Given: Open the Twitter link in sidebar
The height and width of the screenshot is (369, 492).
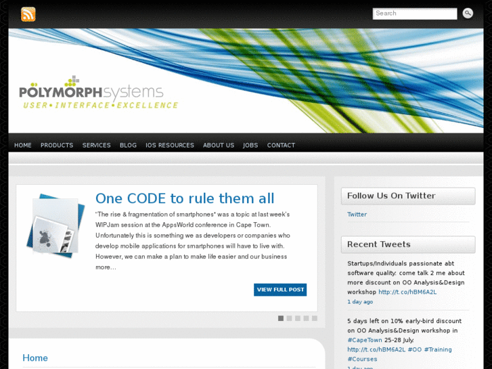Looking at the screenshot, I should (357, 215).
